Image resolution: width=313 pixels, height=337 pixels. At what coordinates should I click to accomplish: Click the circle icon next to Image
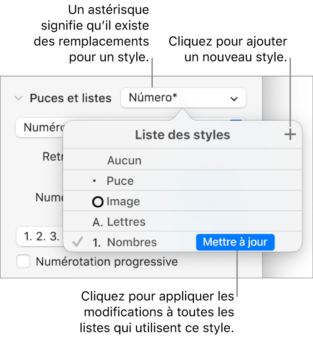(x=98, y=202)
